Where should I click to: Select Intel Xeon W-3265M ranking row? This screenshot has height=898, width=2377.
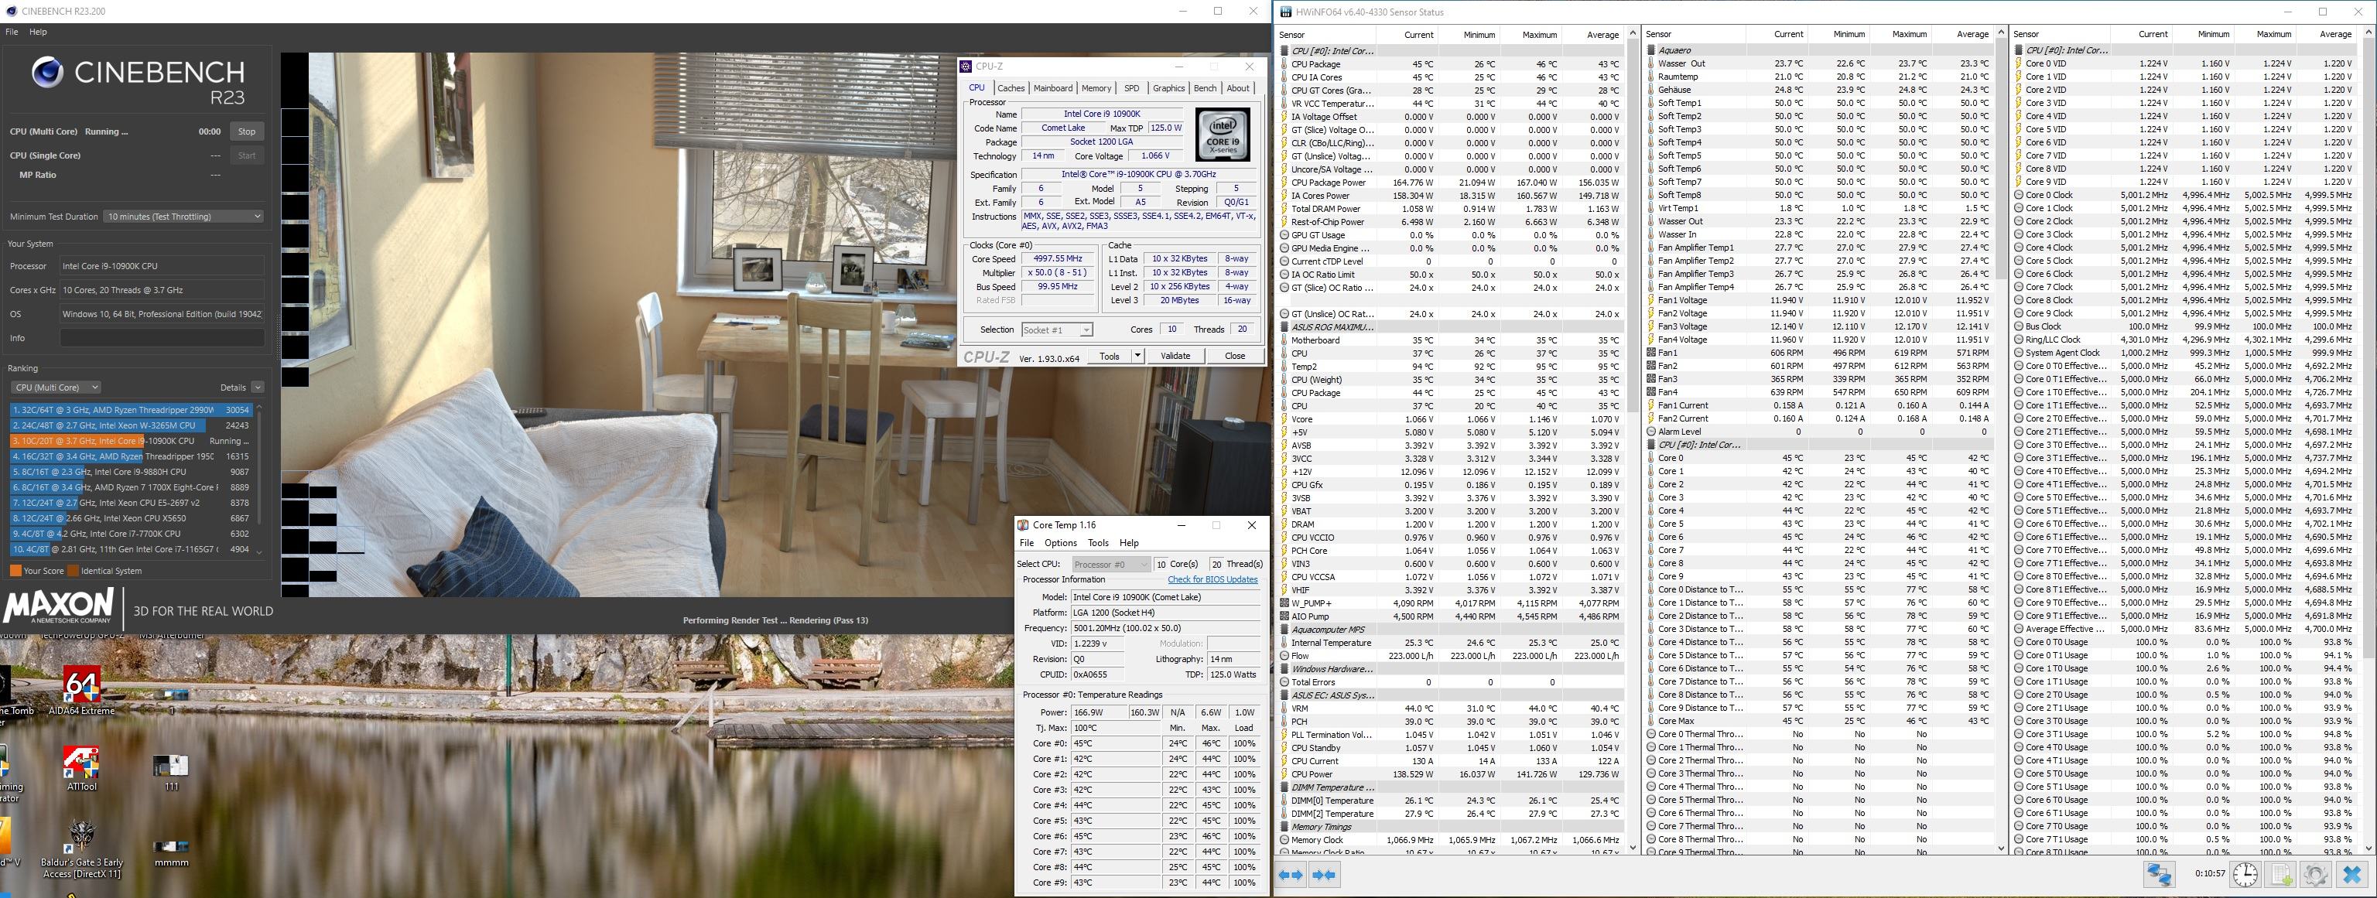[x=131, y=425]
